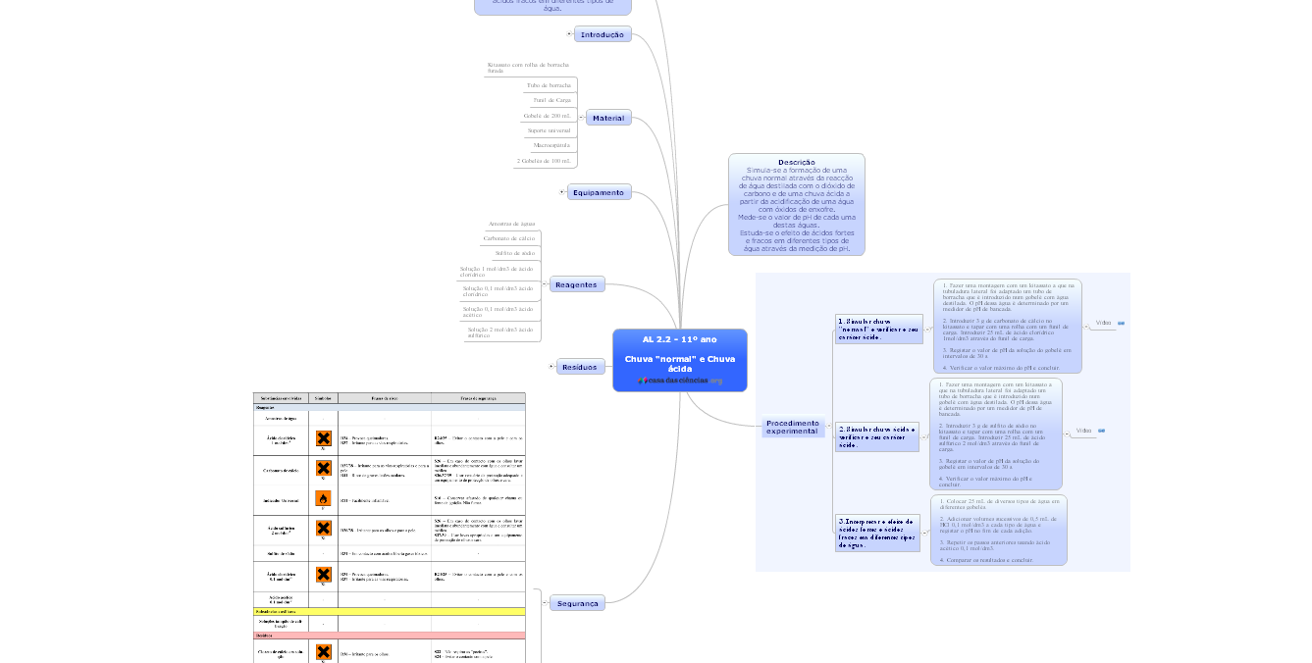Click the '2 Gobelés de 100 mL' material item

pyautogui.click(x=544, y=160)
